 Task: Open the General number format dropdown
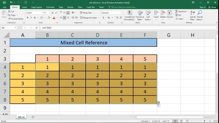(x=121, y=13)
